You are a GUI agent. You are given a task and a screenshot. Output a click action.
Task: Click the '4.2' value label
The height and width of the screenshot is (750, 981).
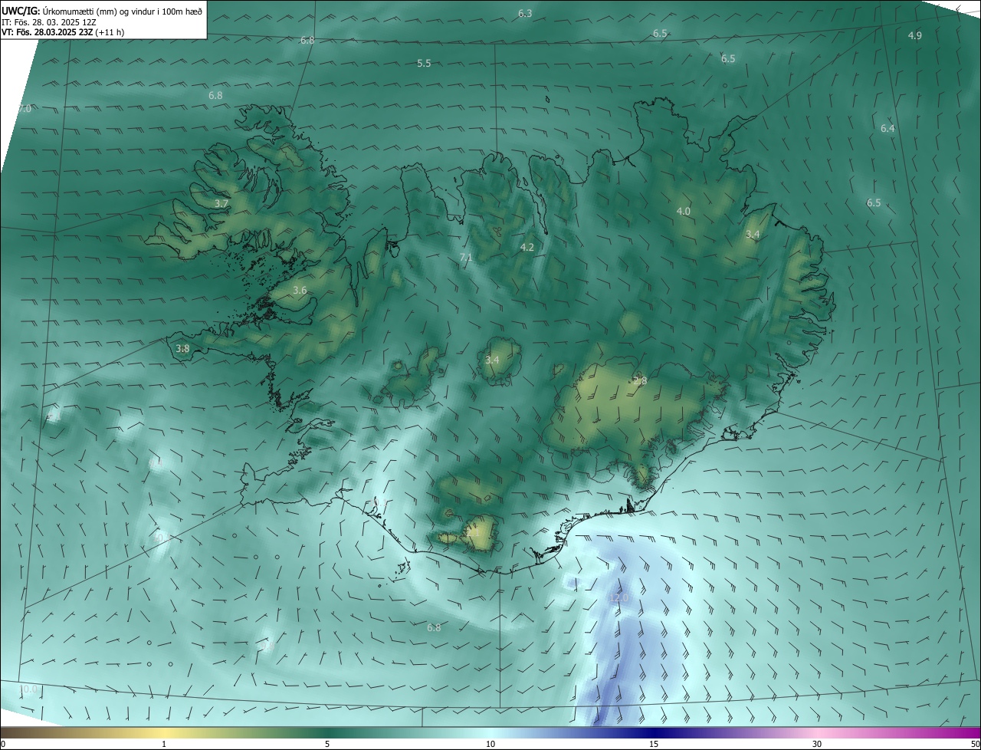pyautogui.click(x=527, y=248)
